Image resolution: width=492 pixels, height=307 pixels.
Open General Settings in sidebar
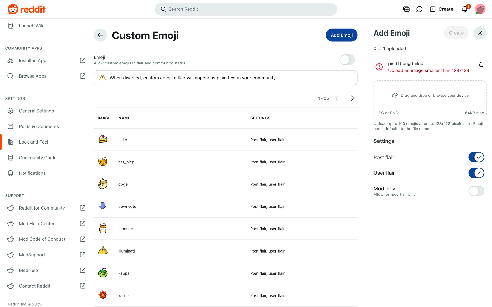pos(36,111)
